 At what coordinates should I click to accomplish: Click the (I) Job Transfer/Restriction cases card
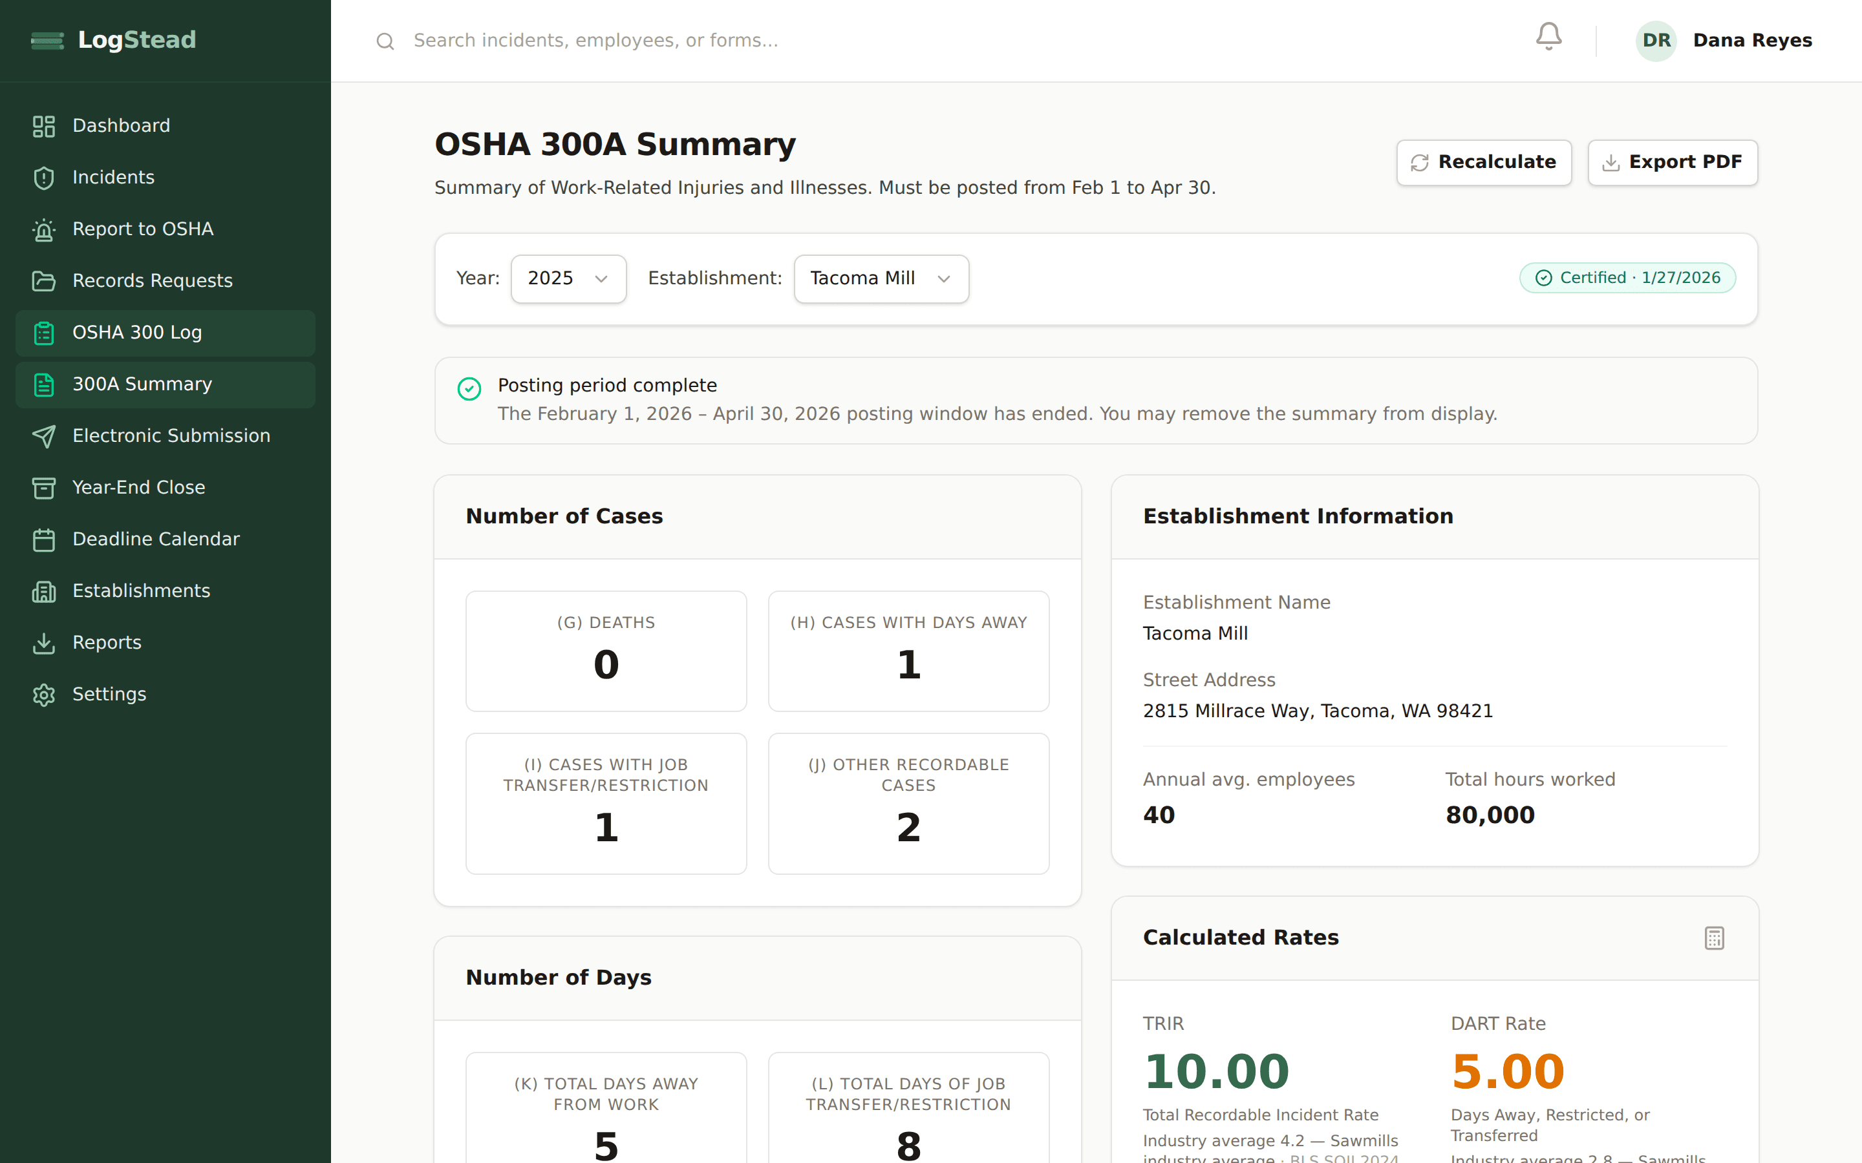tap(606, 803)
